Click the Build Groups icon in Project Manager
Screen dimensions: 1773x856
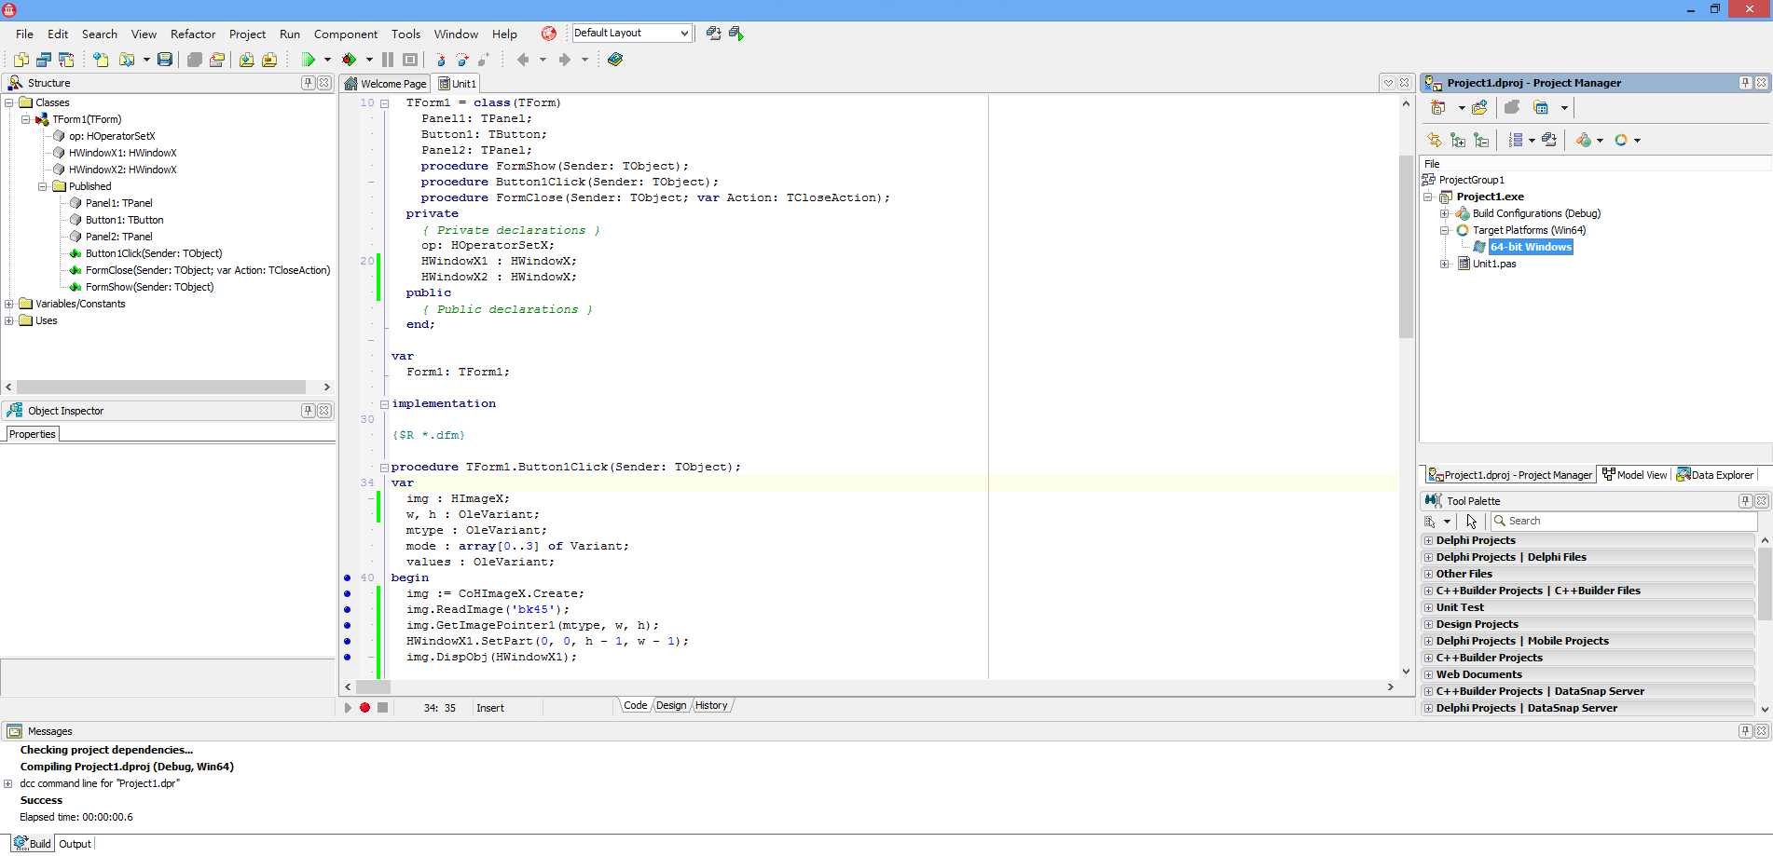1549,140
